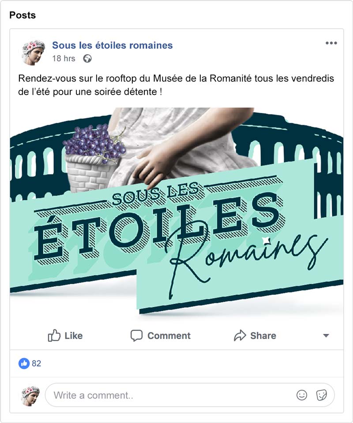Open the Sous les étoiles romaines page link

click(113, 45)
